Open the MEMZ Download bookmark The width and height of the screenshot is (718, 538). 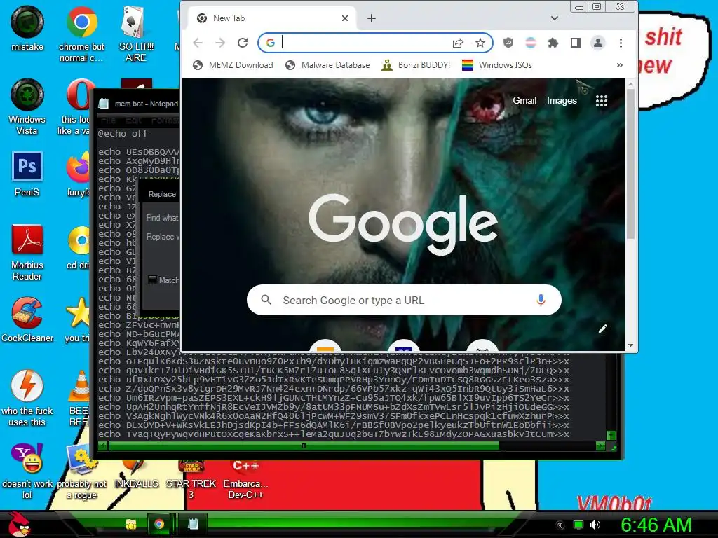coord(233,65)
